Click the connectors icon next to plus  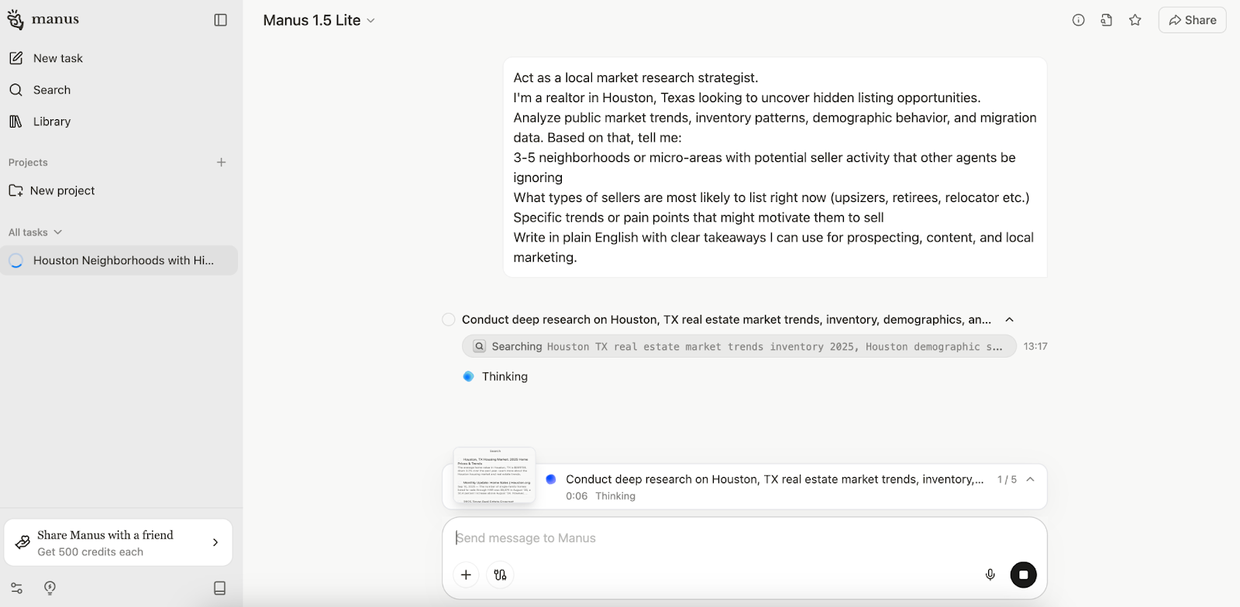click(x=499, y=574)
